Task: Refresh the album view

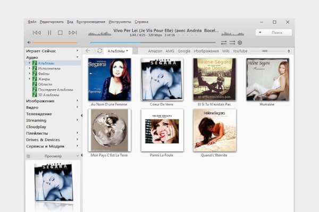Action: click(100, 51)
